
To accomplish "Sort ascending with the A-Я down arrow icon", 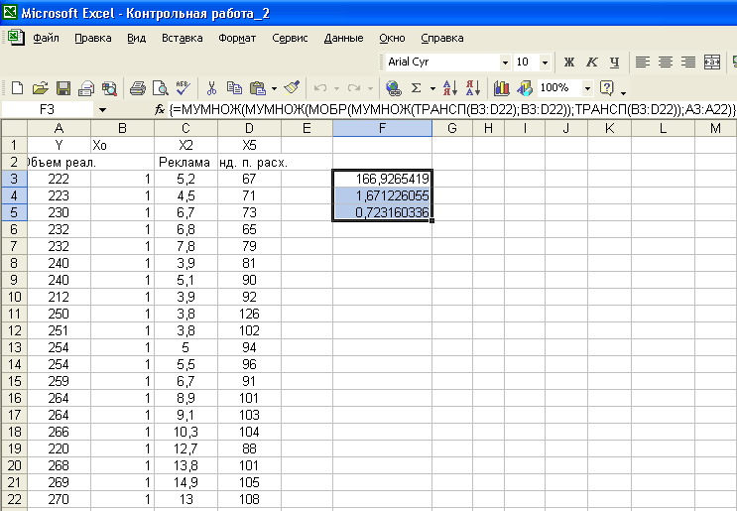I will [x=449, y=88].
